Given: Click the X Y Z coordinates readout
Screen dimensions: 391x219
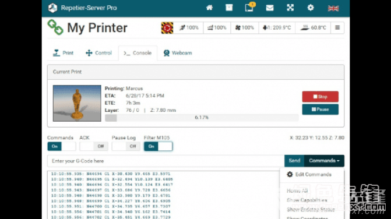Looking at the screenshot, I should 316,138.
